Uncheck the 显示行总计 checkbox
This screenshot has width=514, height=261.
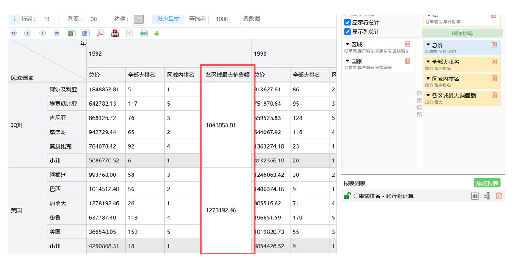click(x=348, y=22)
